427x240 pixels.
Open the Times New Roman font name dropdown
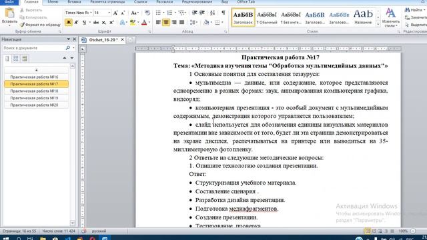91,13
